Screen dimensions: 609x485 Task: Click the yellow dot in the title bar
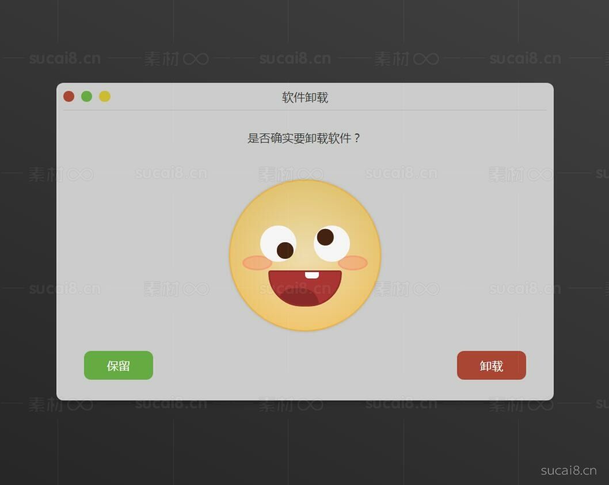point(104,96)
